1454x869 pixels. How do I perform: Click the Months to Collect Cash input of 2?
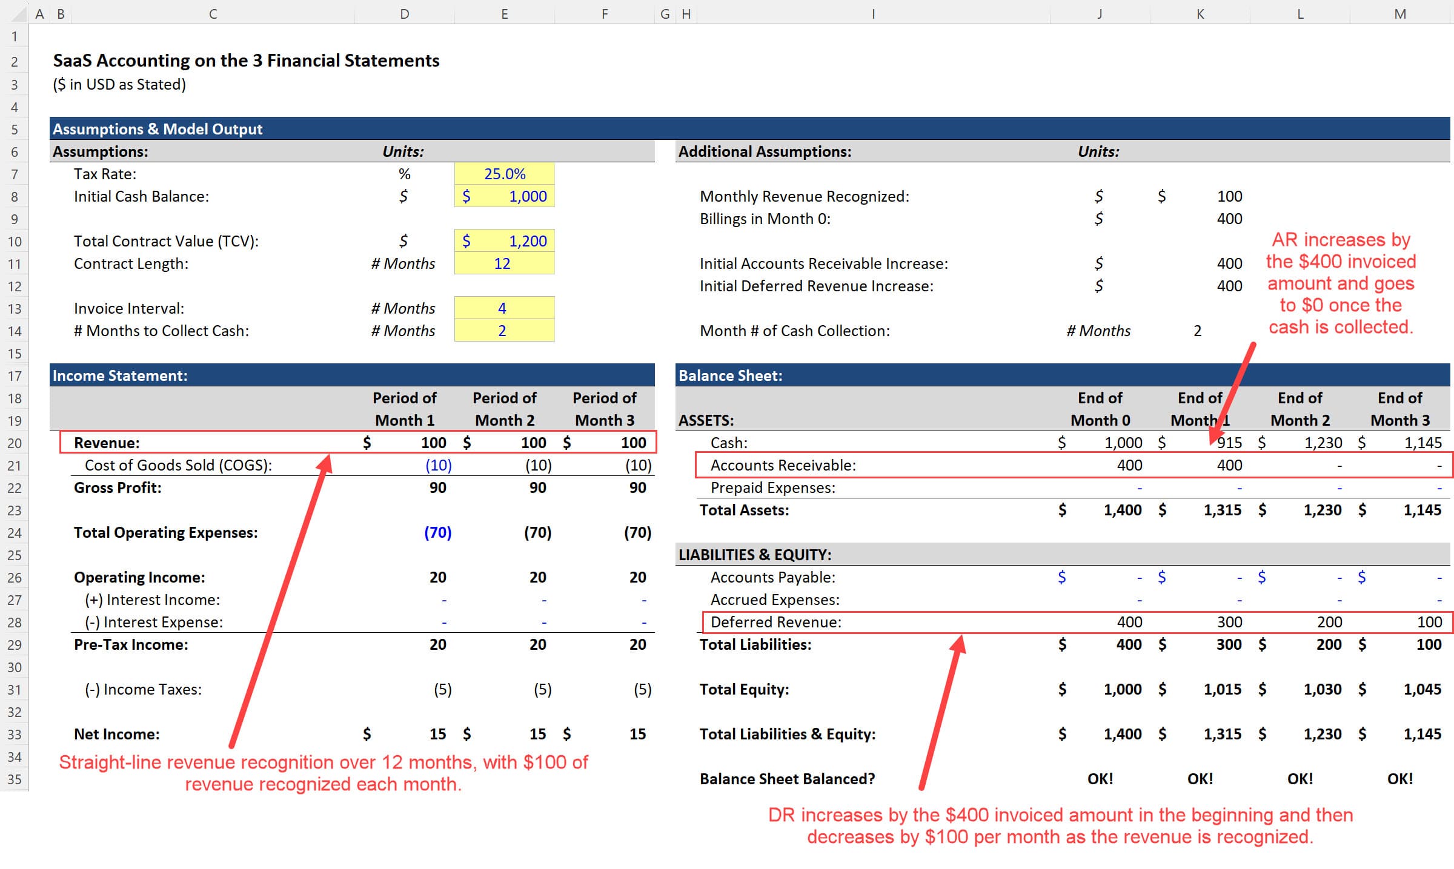(503, 330)
